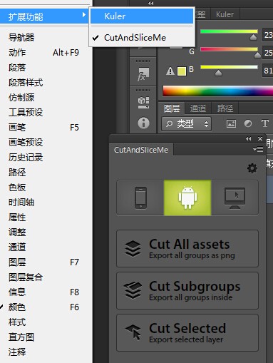Select iPhone device icon in CutAndSliceMe

click(x=140, y=198)
